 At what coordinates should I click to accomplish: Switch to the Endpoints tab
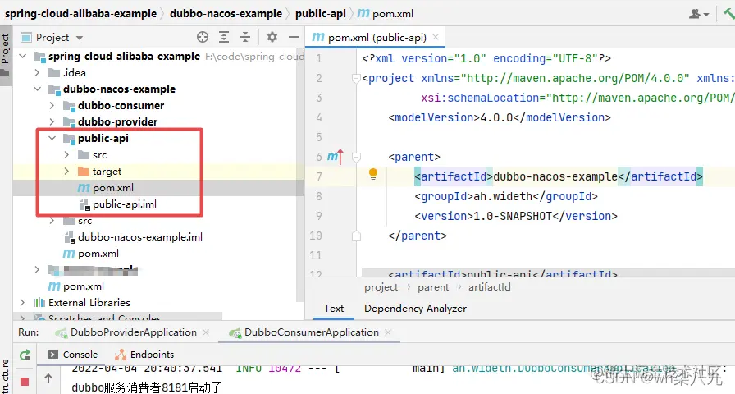point(145,355)
